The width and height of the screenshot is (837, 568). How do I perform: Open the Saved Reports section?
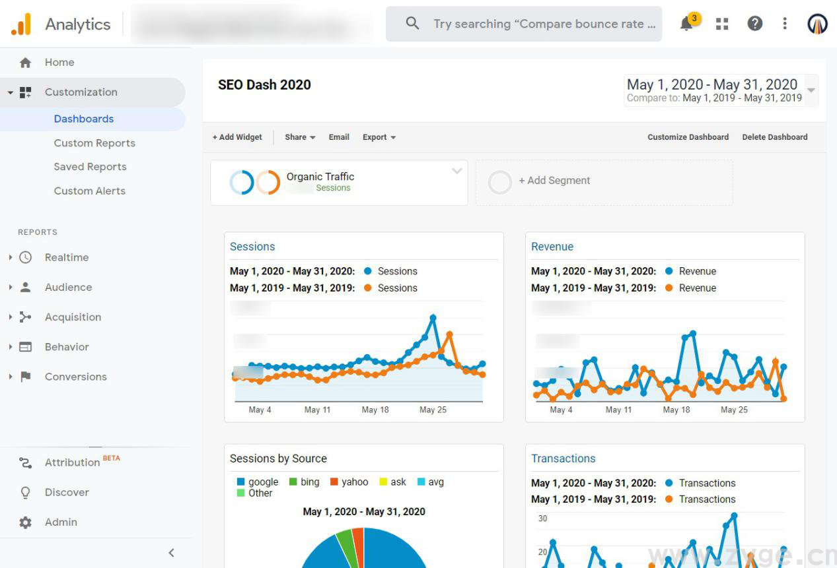pos(90,167)
